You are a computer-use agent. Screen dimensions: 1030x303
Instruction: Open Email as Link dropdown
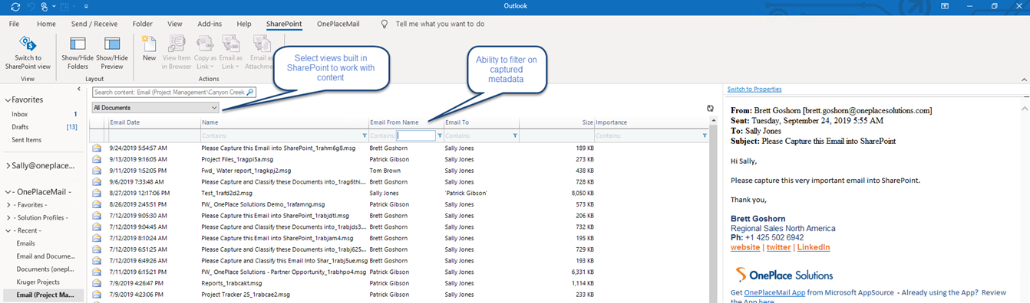pos(231,53)
